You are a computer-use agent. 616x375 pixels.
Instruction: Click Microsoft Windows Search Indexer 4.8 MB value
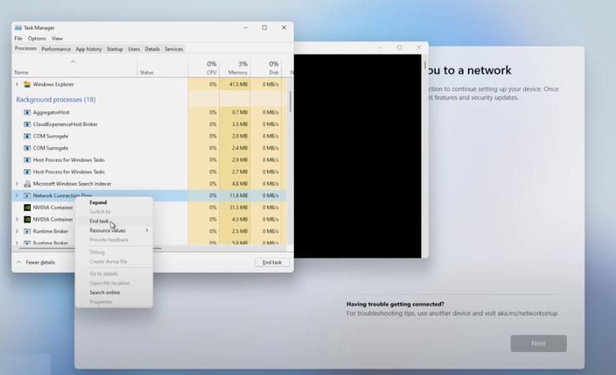[x=240, y=184]
